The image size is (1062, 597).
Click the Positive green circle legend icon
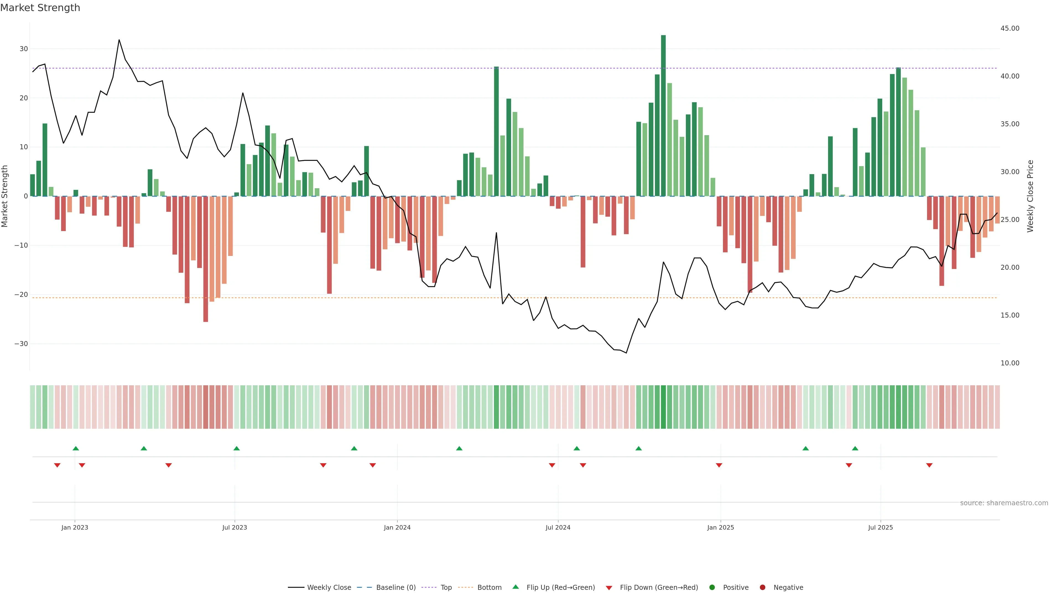click(x=712, y=588)
